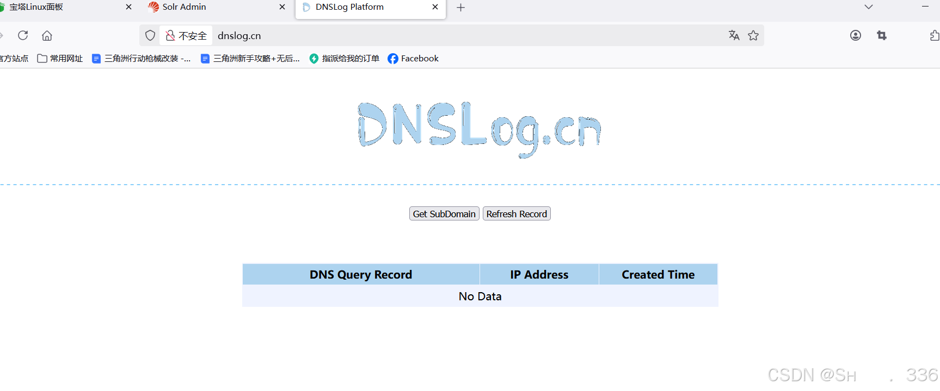Click the DNS Query Record column header
Image resolution: width=940 pixels, height=391 pixels.
pos(361,274)
